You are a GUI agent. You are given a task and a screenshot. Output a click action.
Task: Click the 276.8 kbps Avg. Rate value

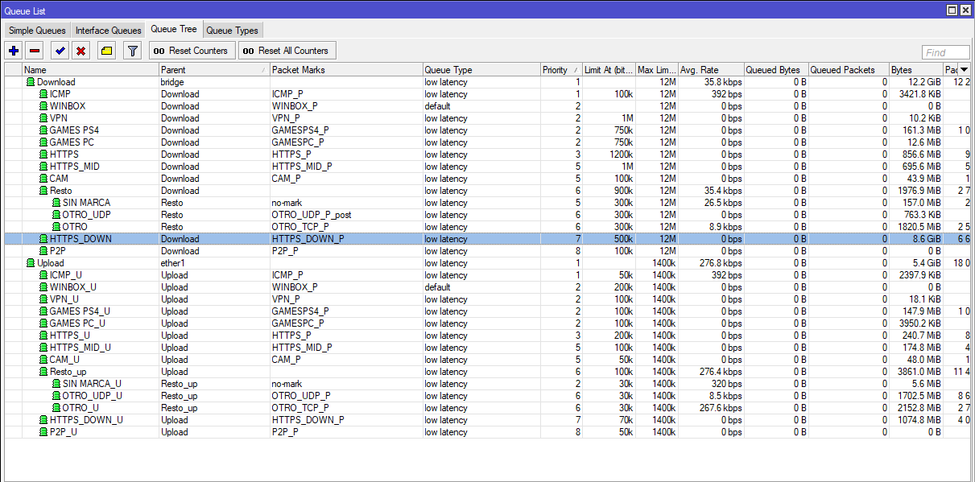click(721, 263)
